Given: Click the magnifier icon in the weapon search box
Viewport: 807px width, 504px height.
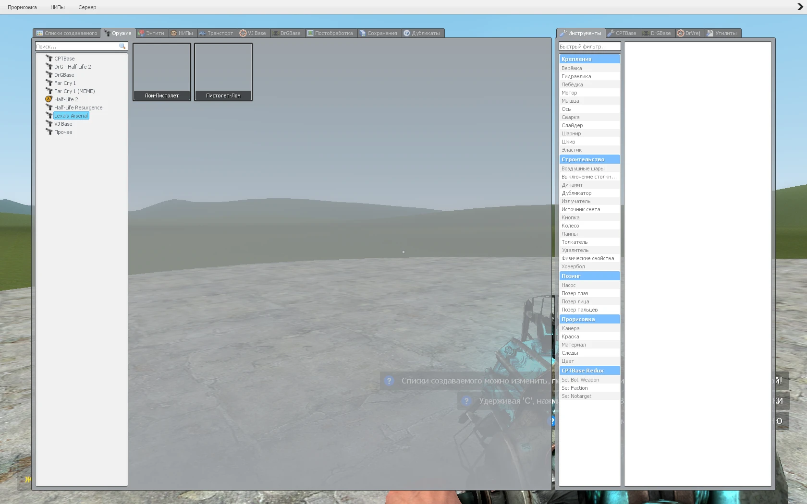Looking at the screenshot, I should pyautogui.click(x=122, y=46).
